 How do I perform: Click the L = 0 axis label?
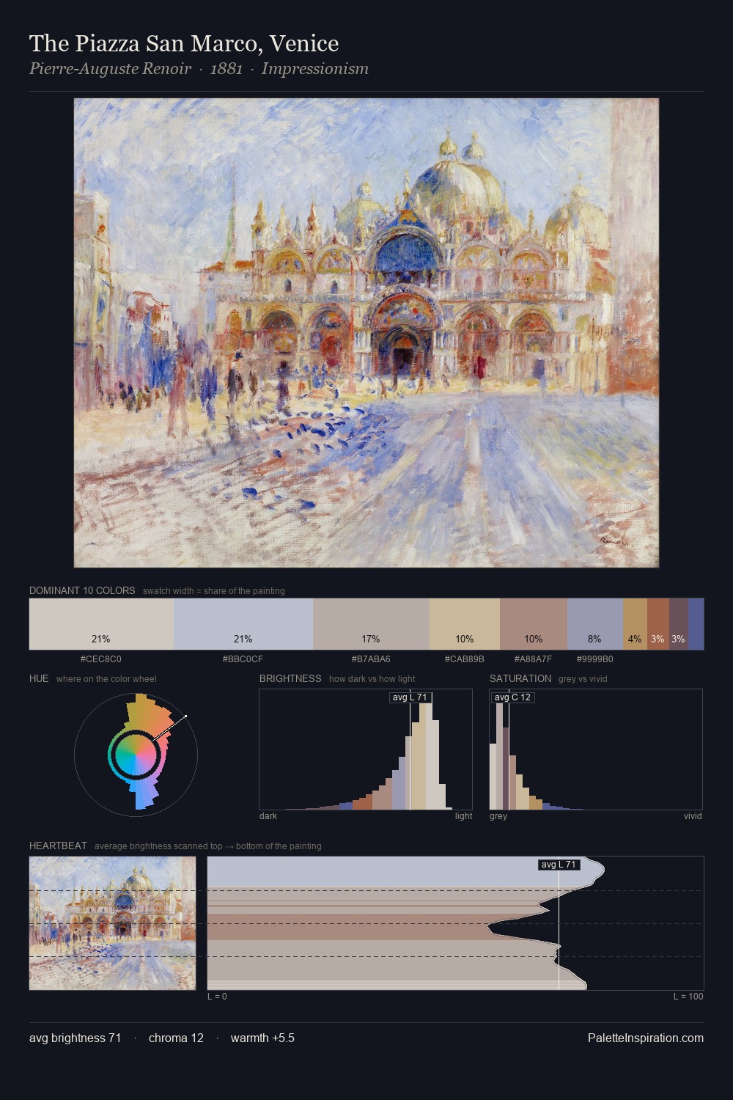tap(217, 997)
